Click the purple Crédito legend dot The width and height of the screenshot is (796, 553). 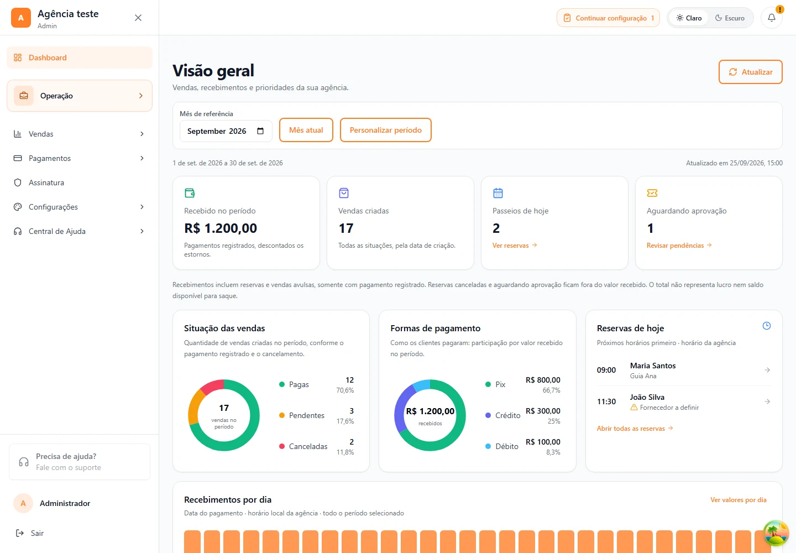click(x=488, y=415)
